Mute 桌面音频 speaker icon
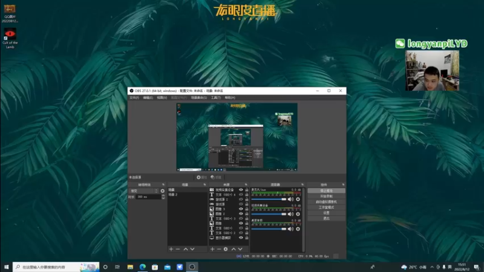The width and height of the screenshot is (484, 272). tap(290, 229)
